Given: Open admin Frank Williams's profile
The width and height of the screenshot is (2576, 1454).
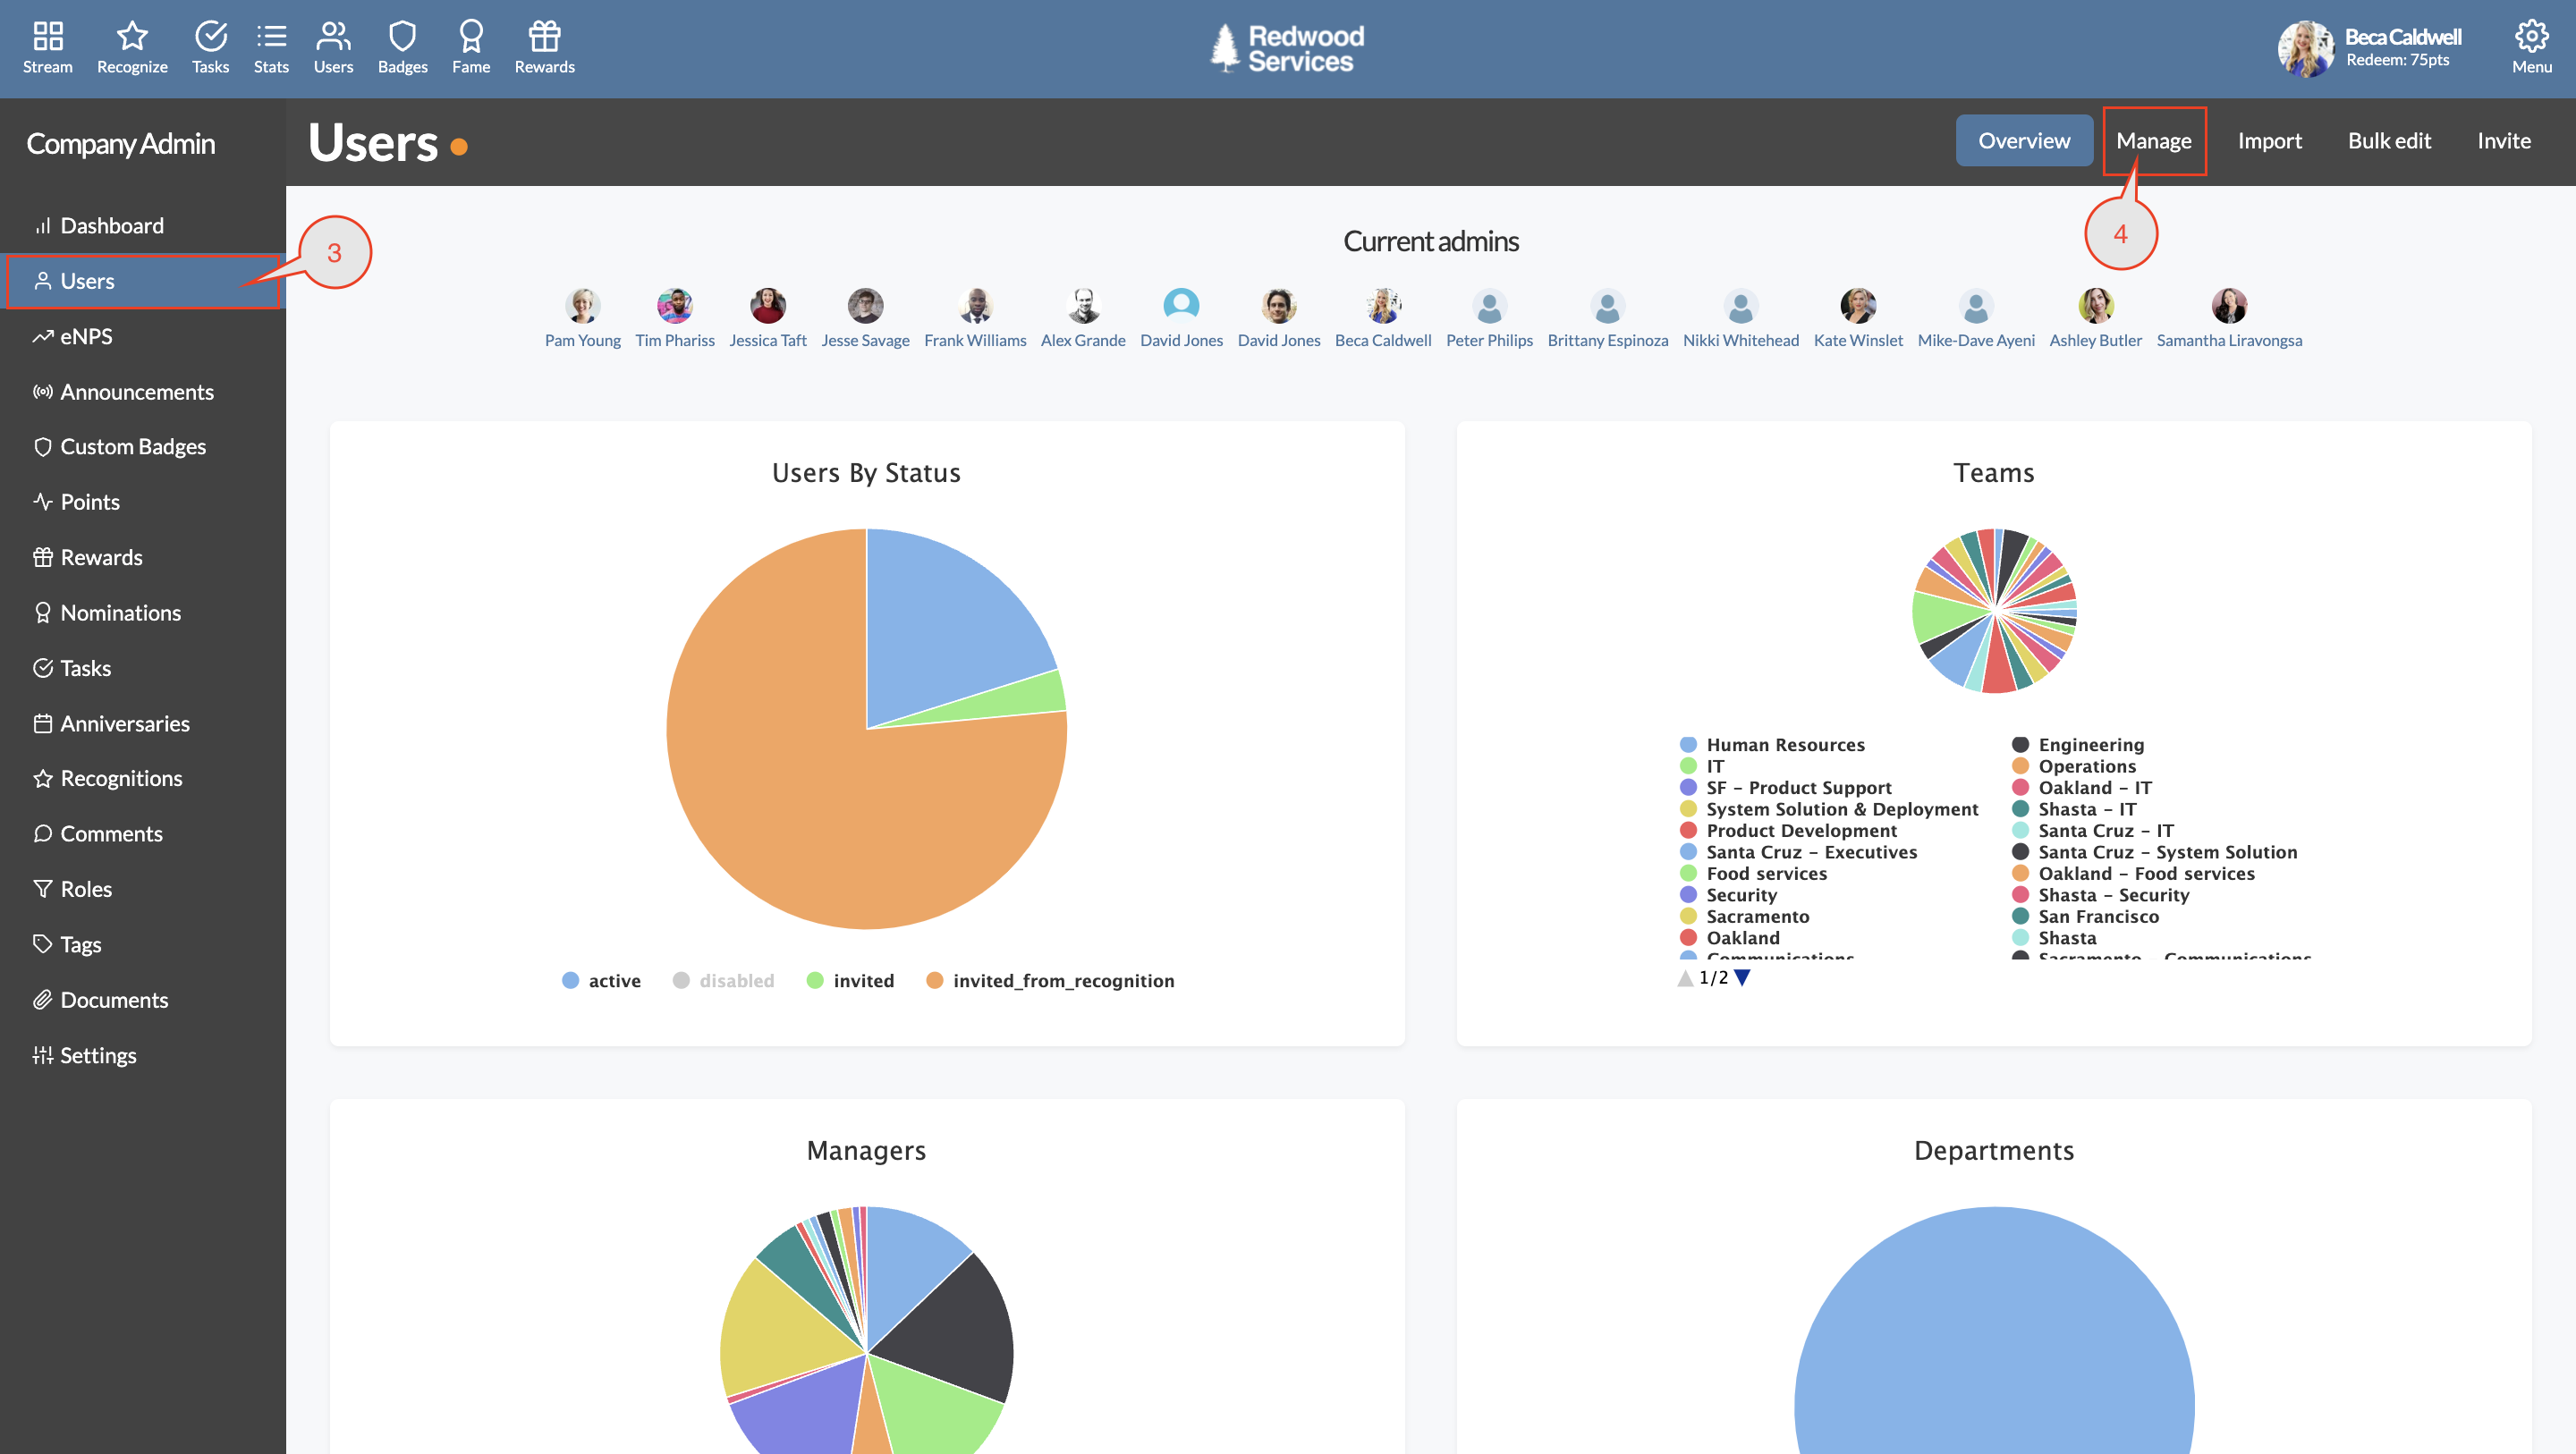Looking at the screenshot, I should 975,318.
